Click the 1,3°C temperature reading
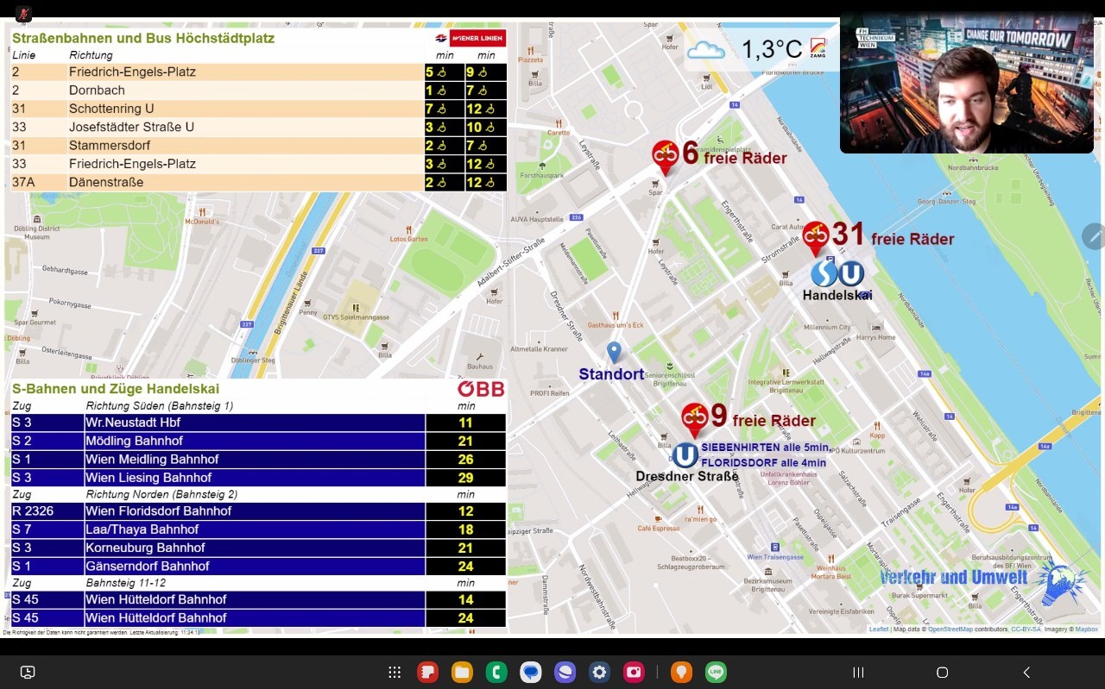Screen dimensions: 1105x689 [772, 49]
